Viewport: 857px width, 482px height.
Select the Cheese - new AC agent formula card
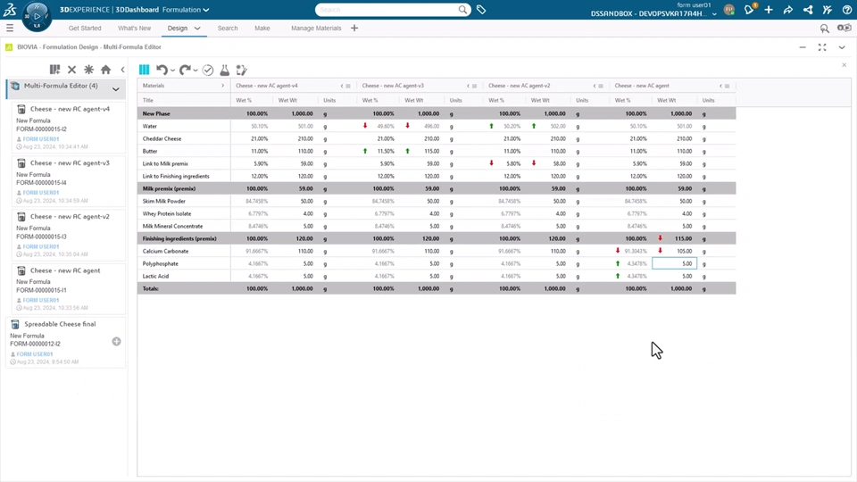[x=69, y=288]
